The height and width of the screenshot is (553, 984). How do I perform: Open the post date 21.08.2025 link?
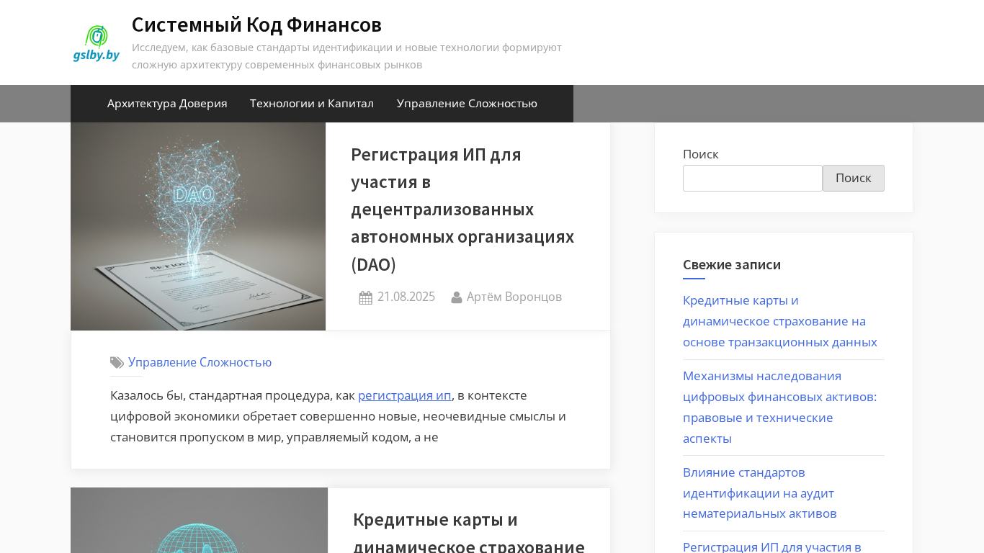[x=406, y=297]
